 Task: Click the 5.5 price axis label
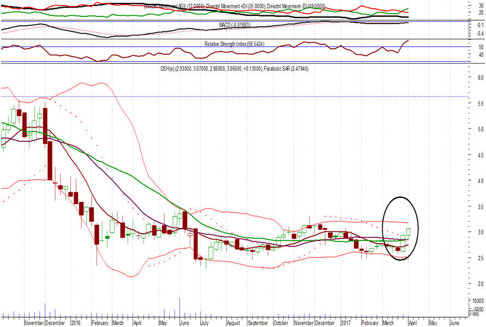480,104
